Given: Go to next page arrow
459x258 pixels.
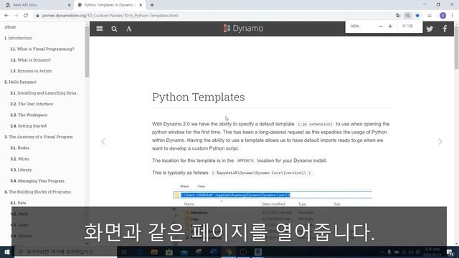Looking at the screenshot, I should point(440,142).
